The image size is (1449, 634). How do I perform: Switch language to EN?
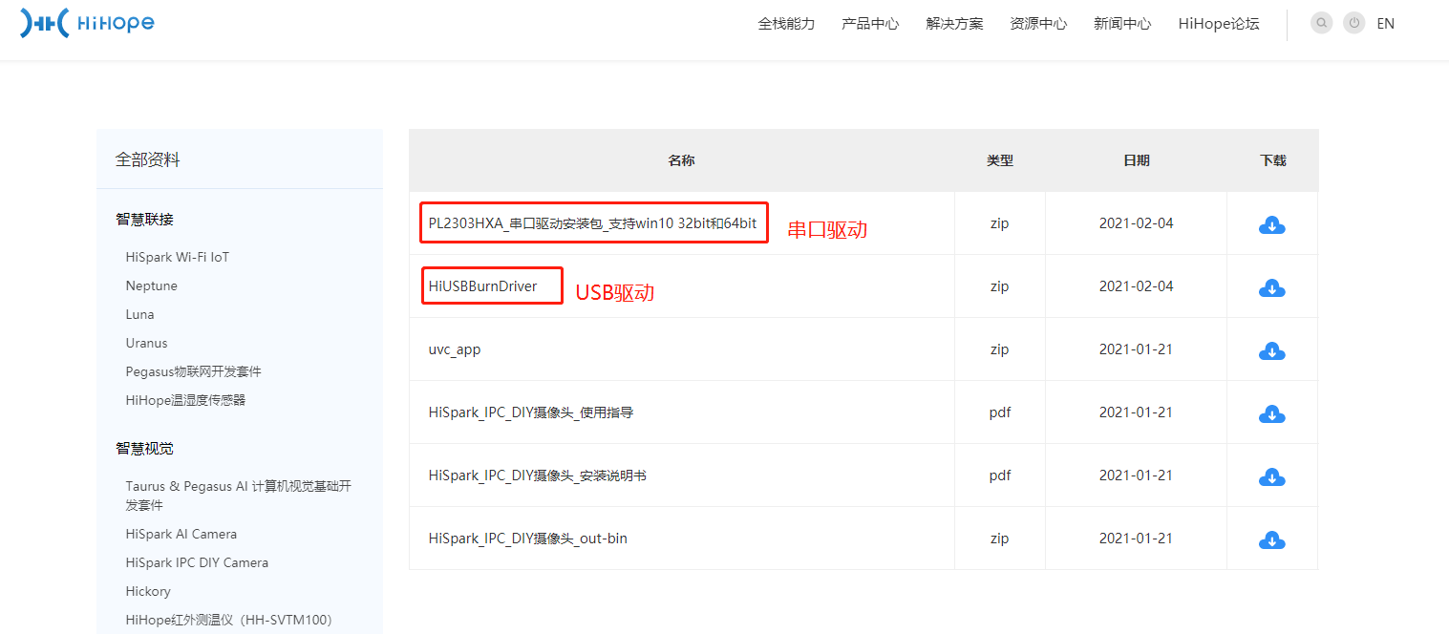(1385, 24)
